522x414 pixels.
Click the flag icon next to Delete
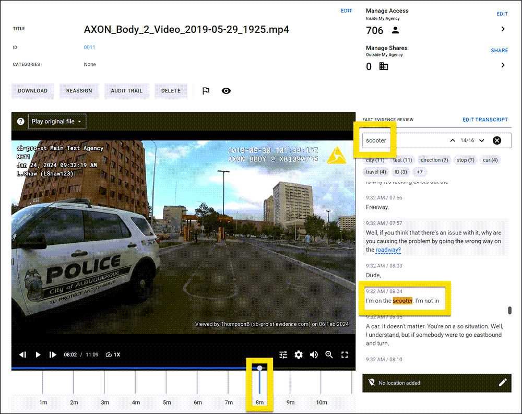[x=206, y=91]
